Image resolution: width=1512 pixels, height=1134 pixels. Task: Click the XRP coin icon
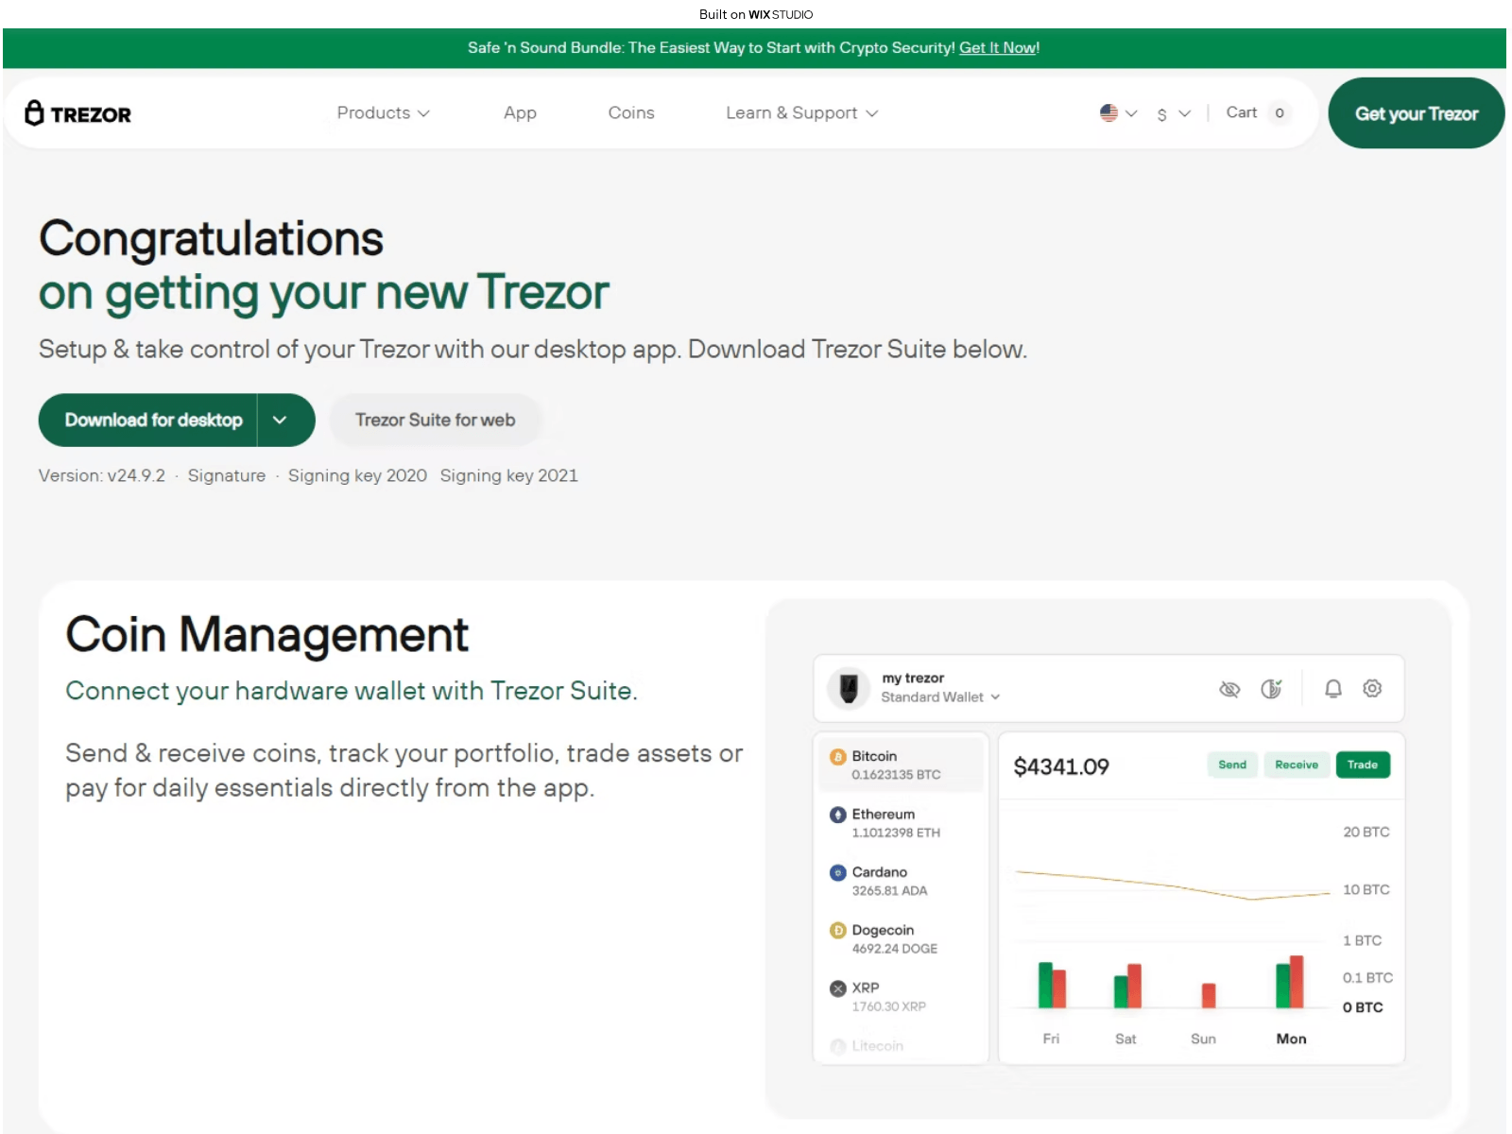point(837,988)
